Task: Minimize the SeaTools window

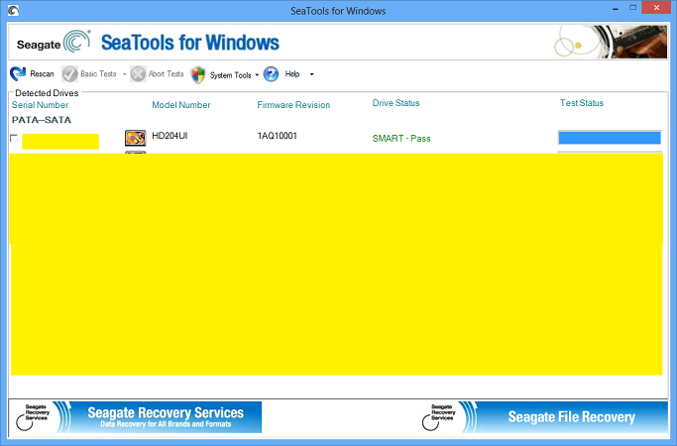Action: pos(616,9)
